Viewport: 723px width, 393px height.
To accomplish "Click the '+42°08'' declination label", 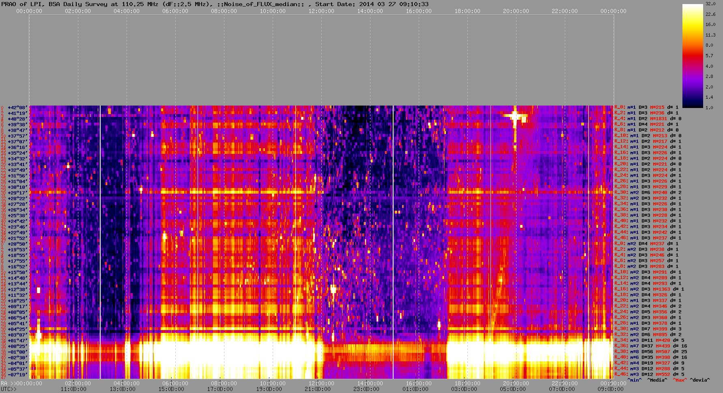I will (17, 108).
